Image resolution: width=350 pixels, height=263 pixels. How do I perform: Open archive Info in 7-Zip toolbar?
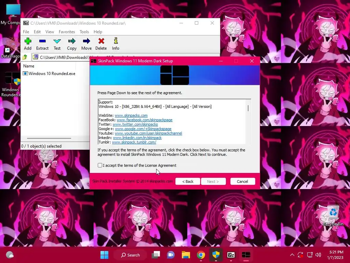pyautogui.click(x=116, y=44)
